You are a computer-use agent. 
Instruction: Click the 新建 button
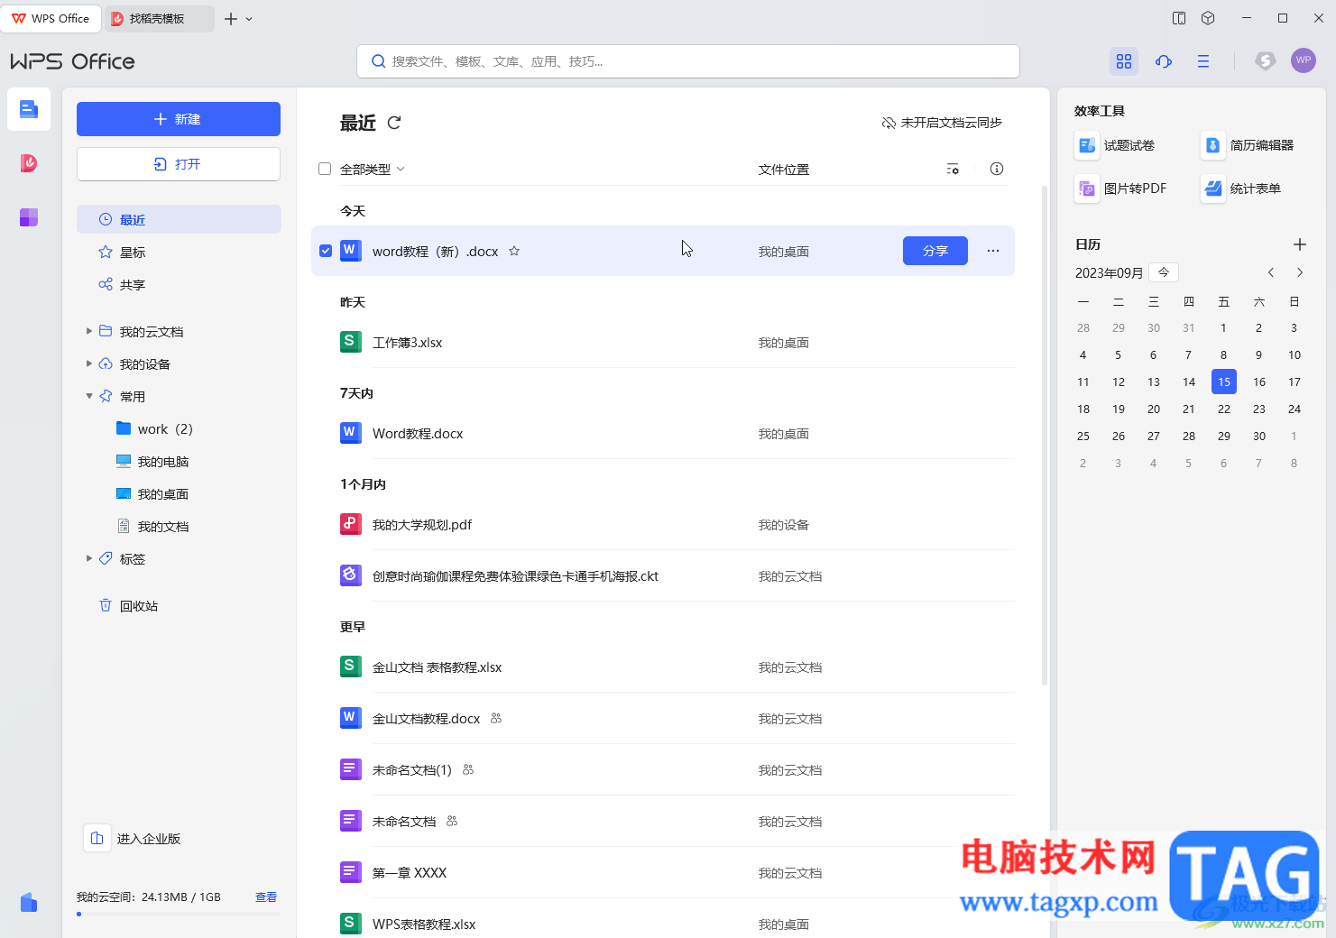click(x=179, y=119)
